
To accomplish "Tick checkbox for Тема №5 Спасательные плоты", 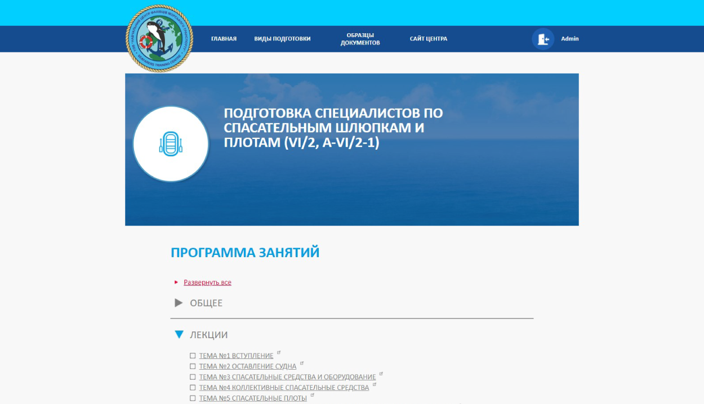I will coord(193,398).
